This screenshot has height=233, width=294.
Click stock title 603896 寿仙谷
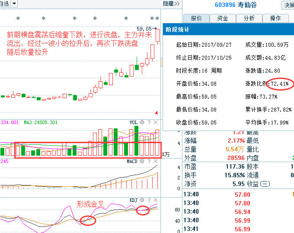[236, 5]
